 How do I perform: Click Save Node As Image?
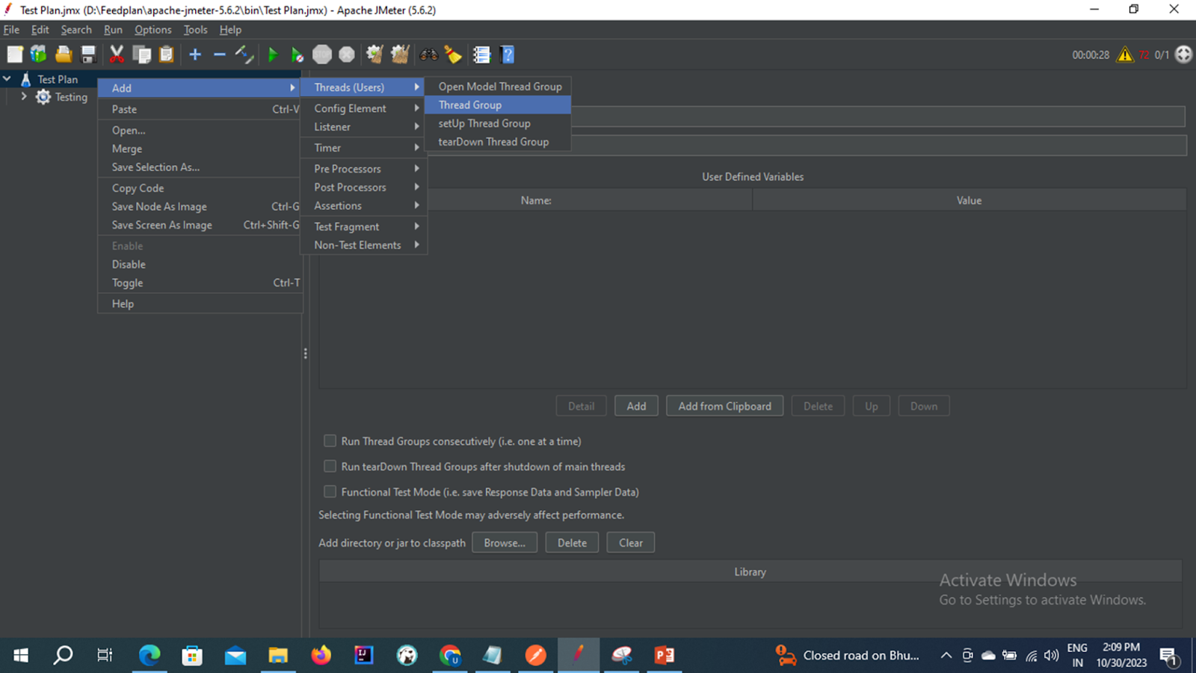click(200, 207)
